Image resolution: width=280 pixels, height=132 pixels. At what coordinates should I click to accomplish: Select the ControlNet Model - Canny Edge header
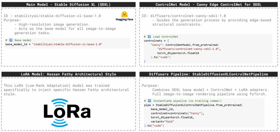coord(208,4)
